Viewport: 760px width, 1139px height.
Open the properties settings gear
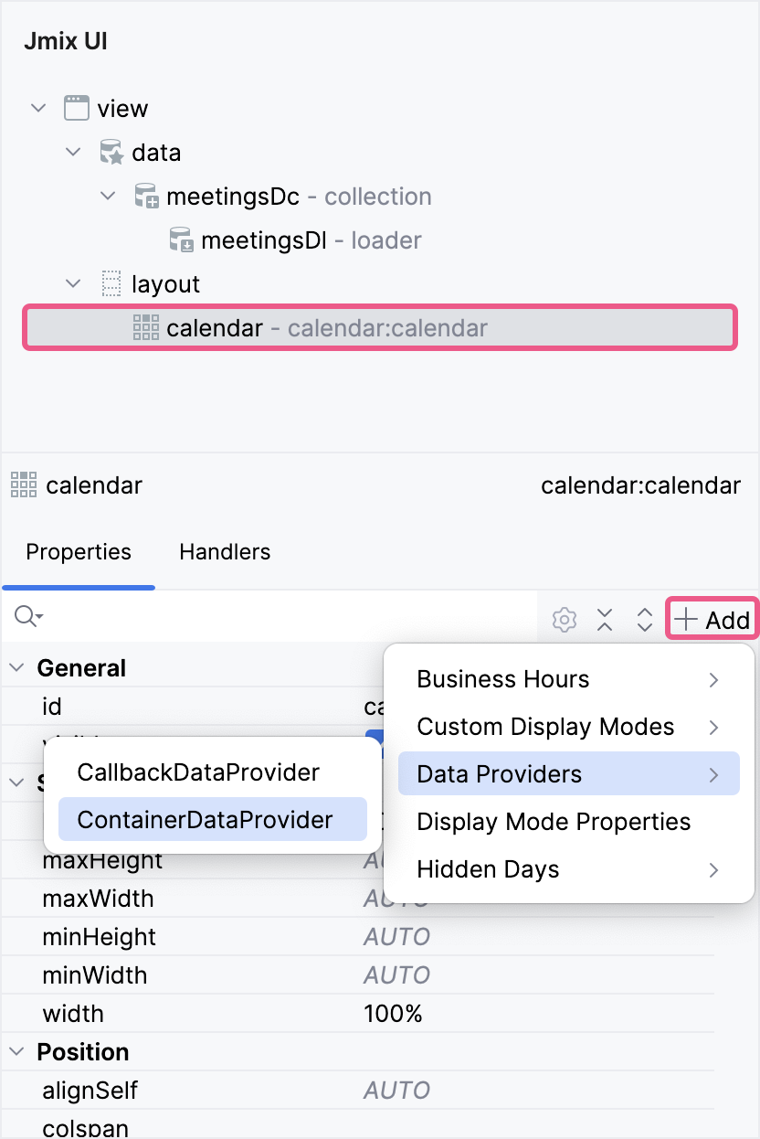click(x=564, y=619)
